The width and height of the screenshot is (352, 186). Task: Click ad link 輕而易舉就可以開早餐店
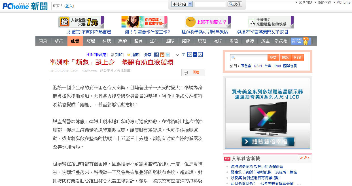pos(205,32)
